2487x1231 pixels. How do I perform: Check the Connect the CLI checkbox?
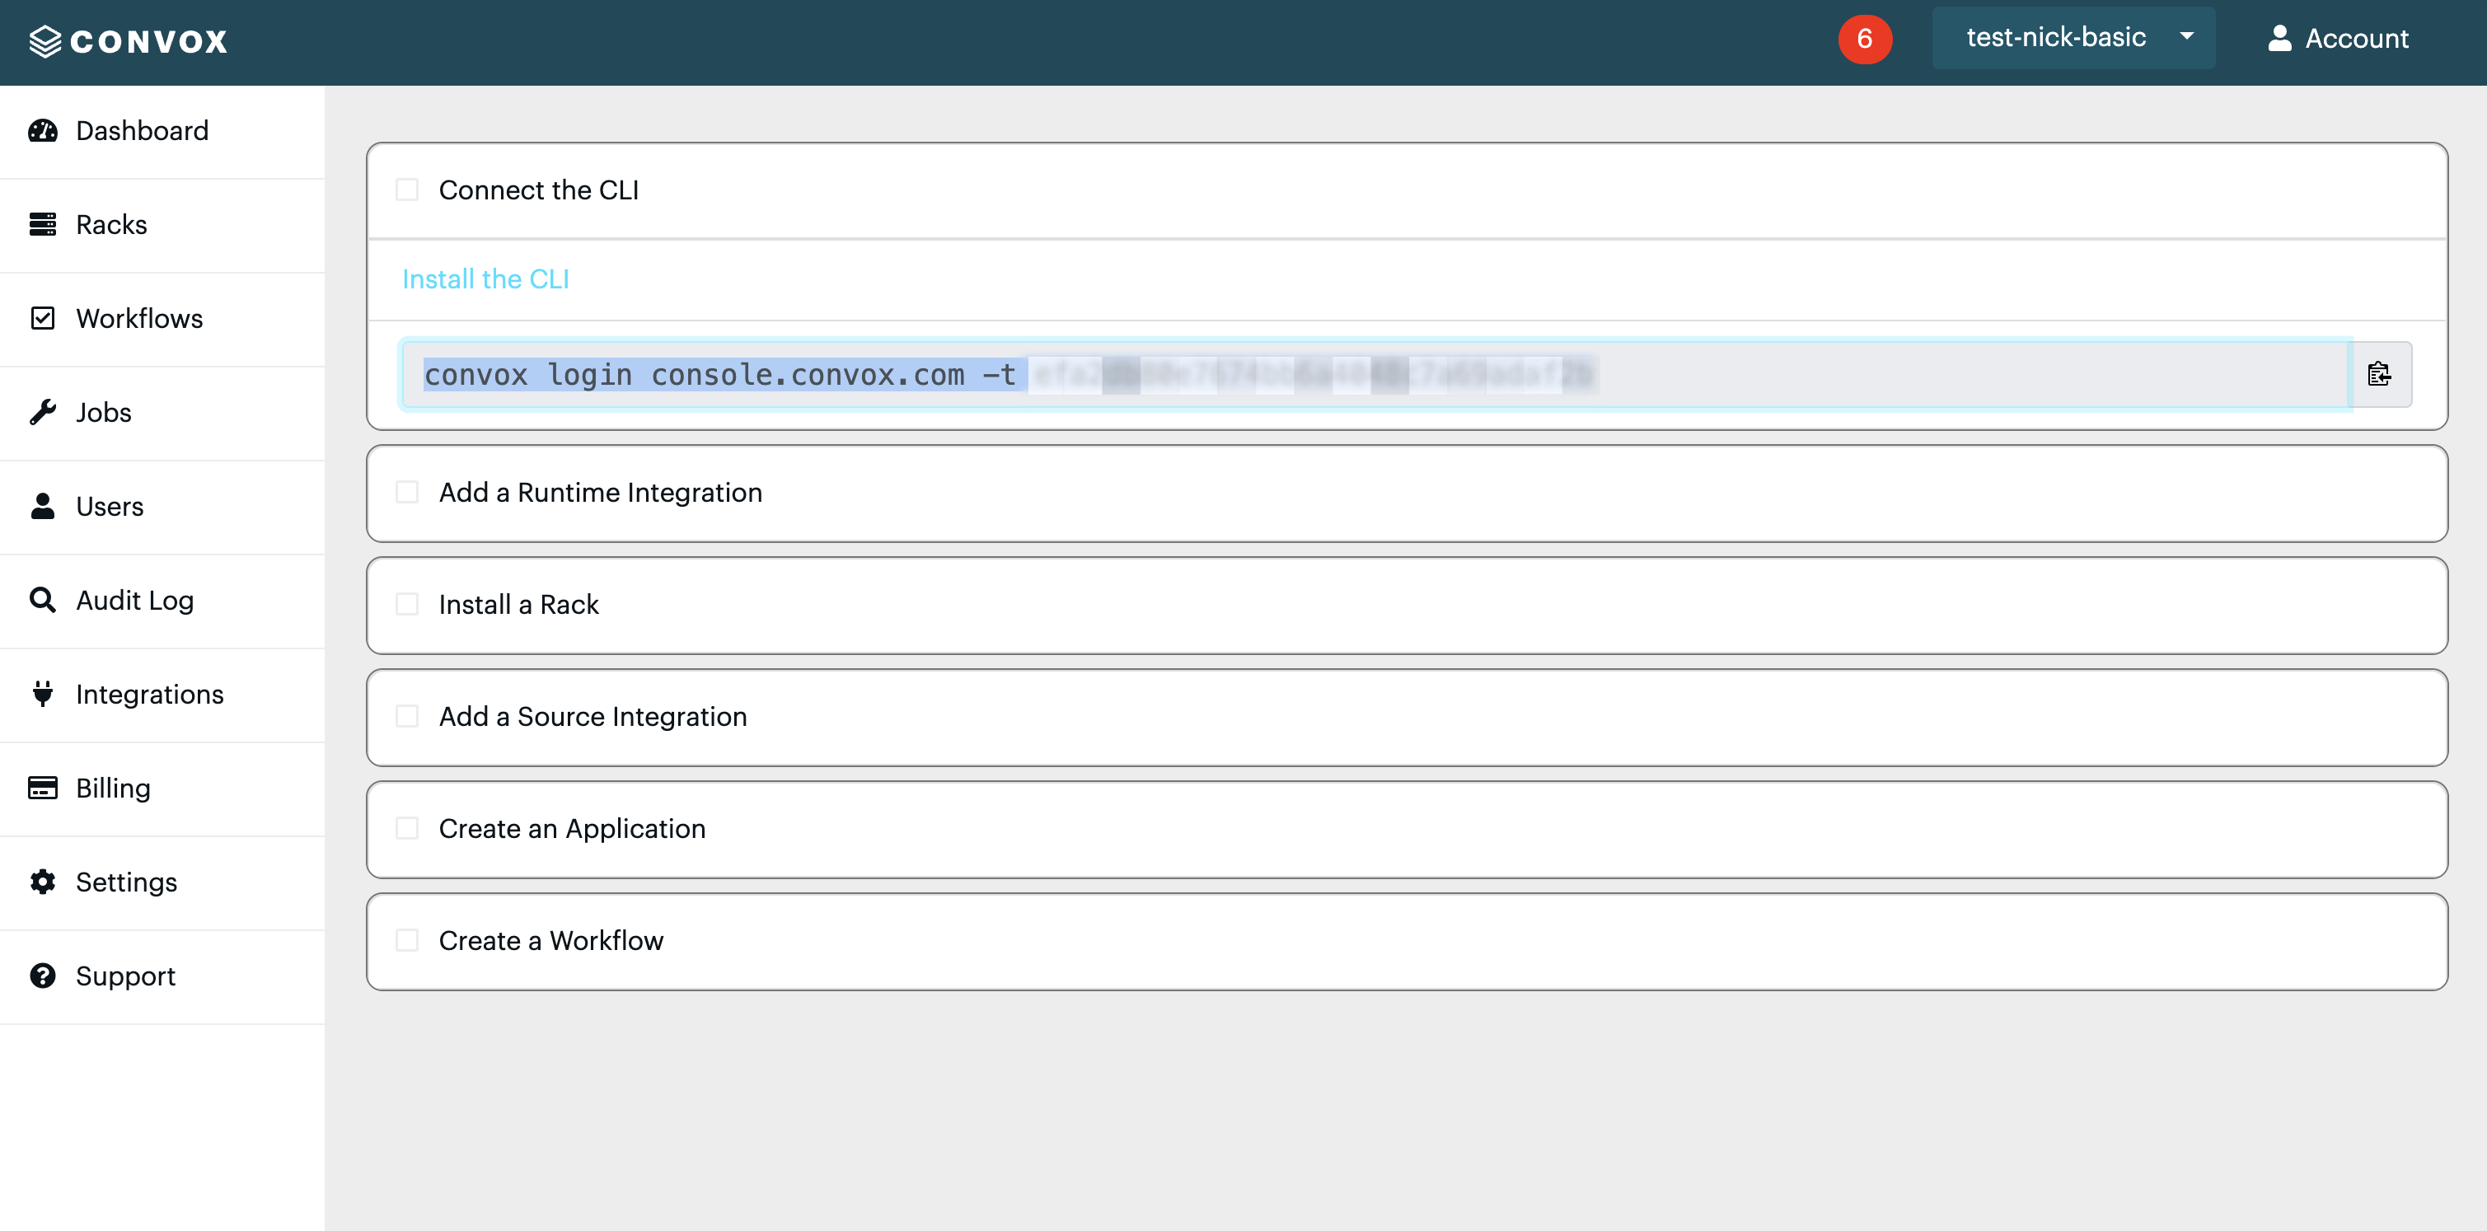(407, 190)
